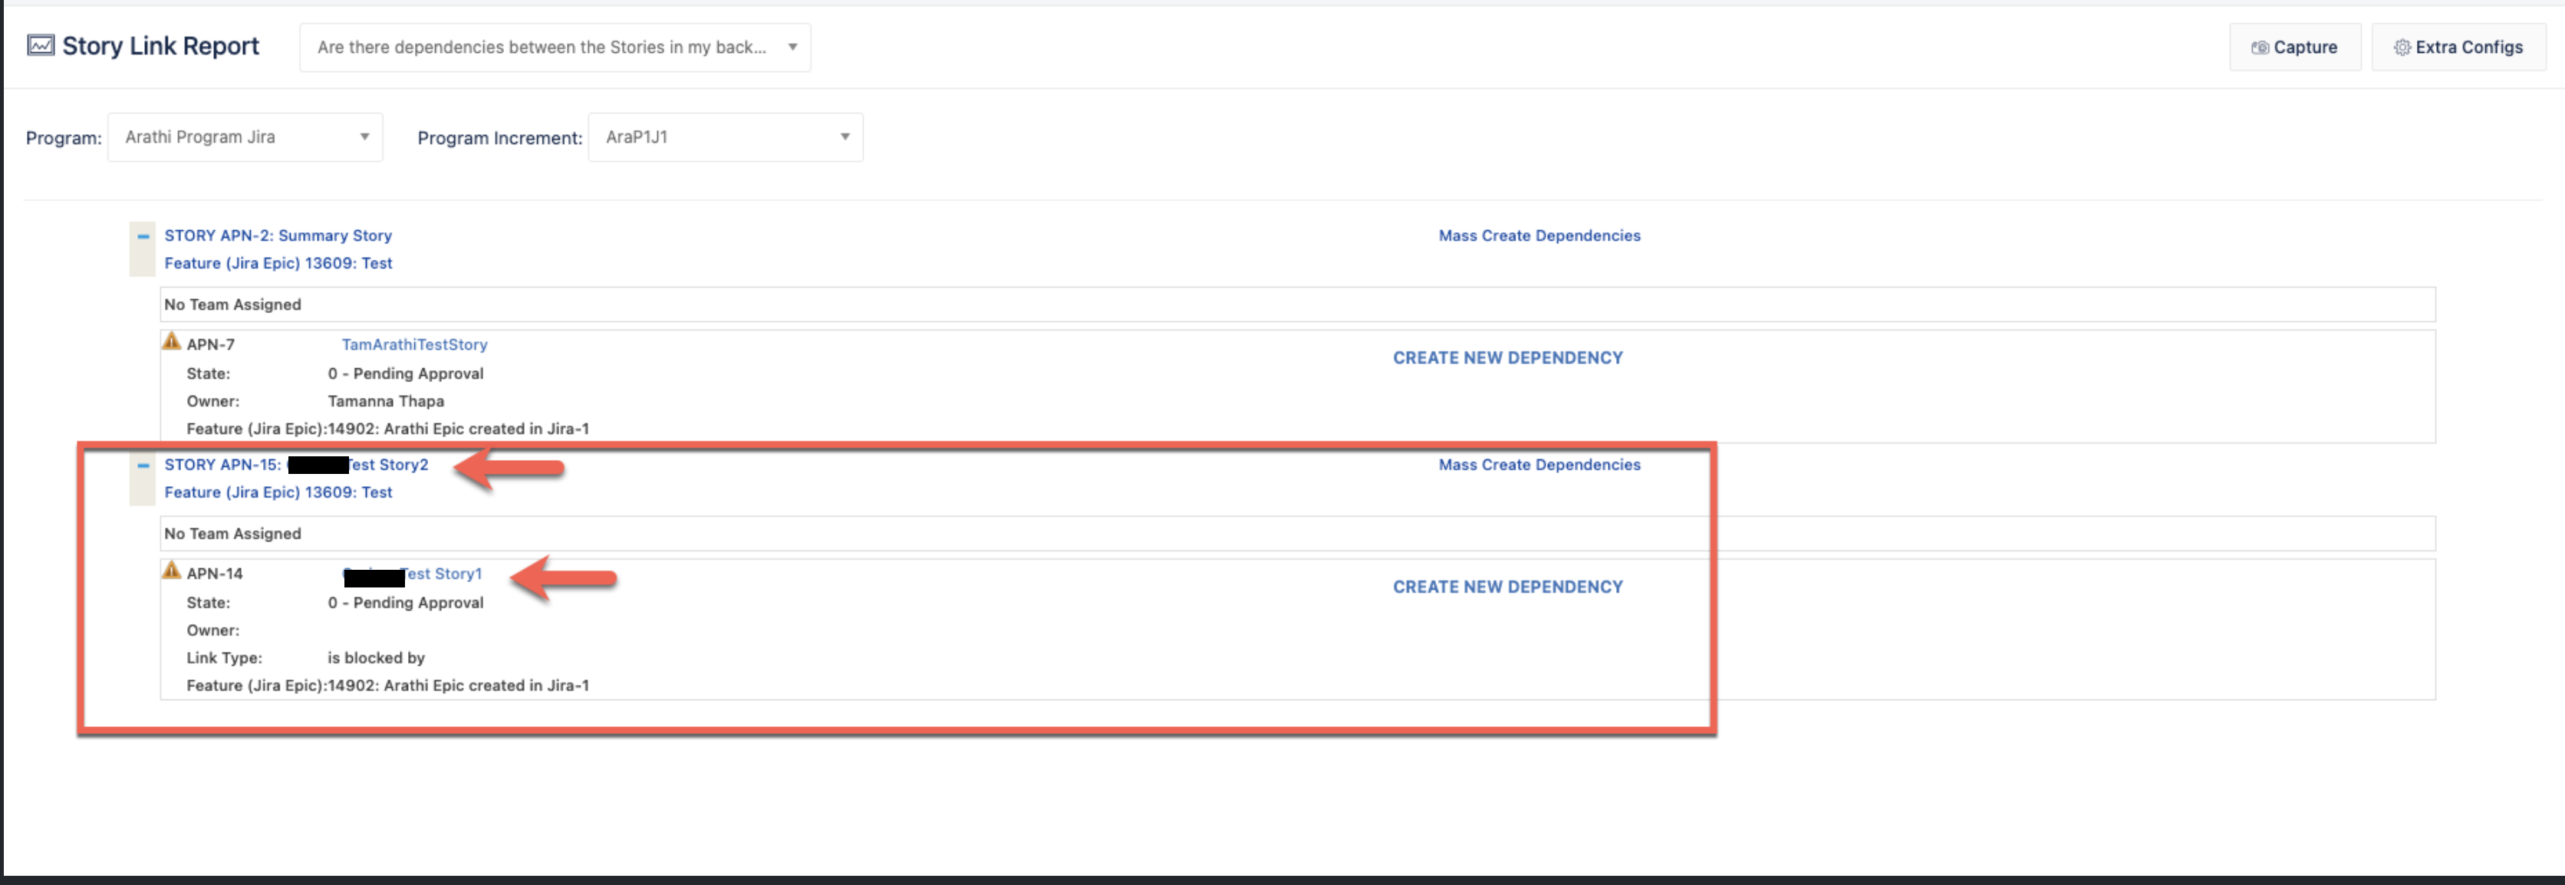Image resolution: width=2565 pixels, height=885 pixels.
Task: Click Mass Create Dependencies for APN-2
Action: (1539, 236)
